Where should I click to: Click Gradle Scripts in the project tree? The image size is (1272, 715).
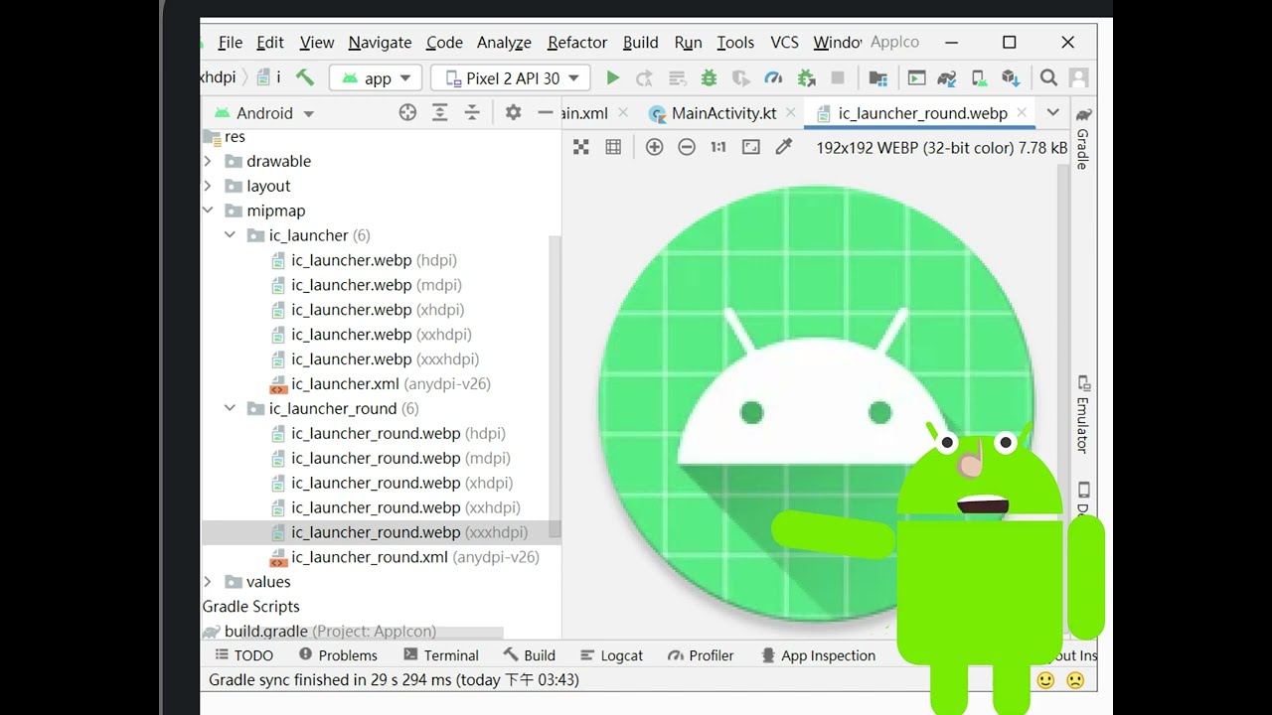[x=251, y=607]
